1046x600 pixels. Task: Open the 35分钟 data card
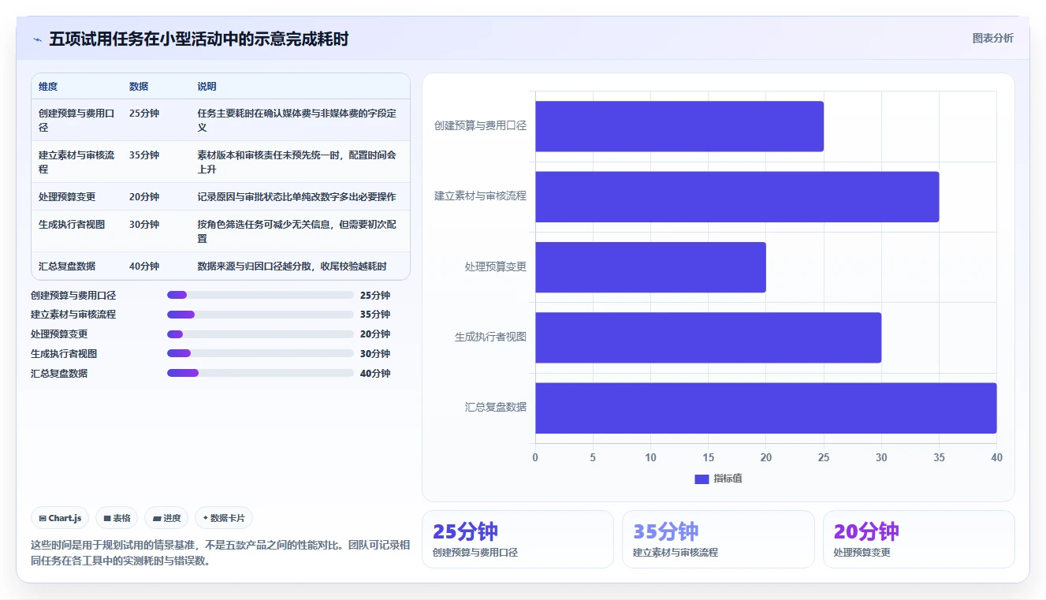tap(718, 539)
